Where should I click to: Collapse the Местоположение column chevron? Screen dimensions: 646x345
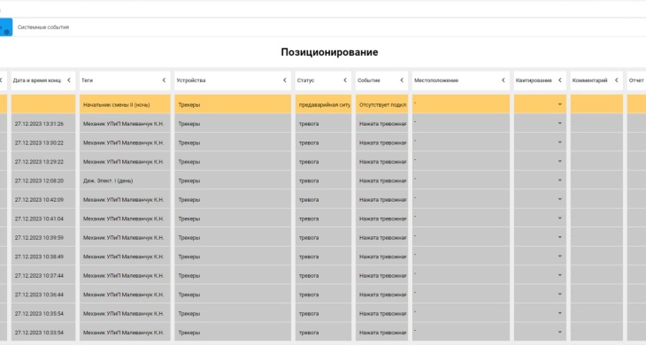pyautogui.click(x=503, y=80)
